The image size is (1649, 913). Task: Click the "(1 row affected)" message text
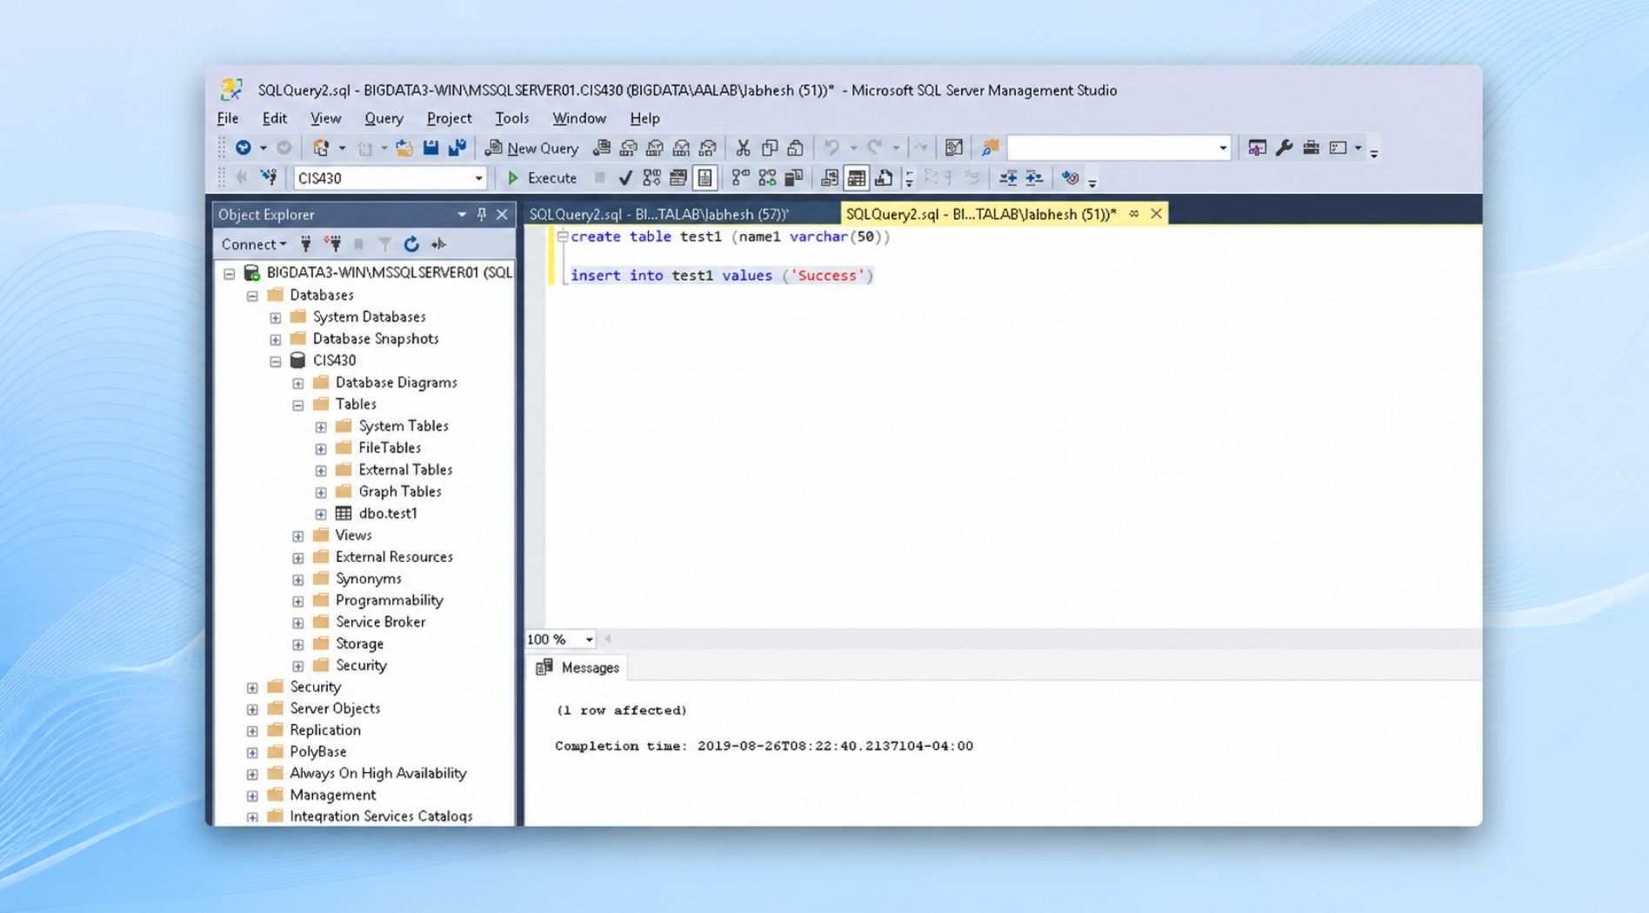click(621, 710)
